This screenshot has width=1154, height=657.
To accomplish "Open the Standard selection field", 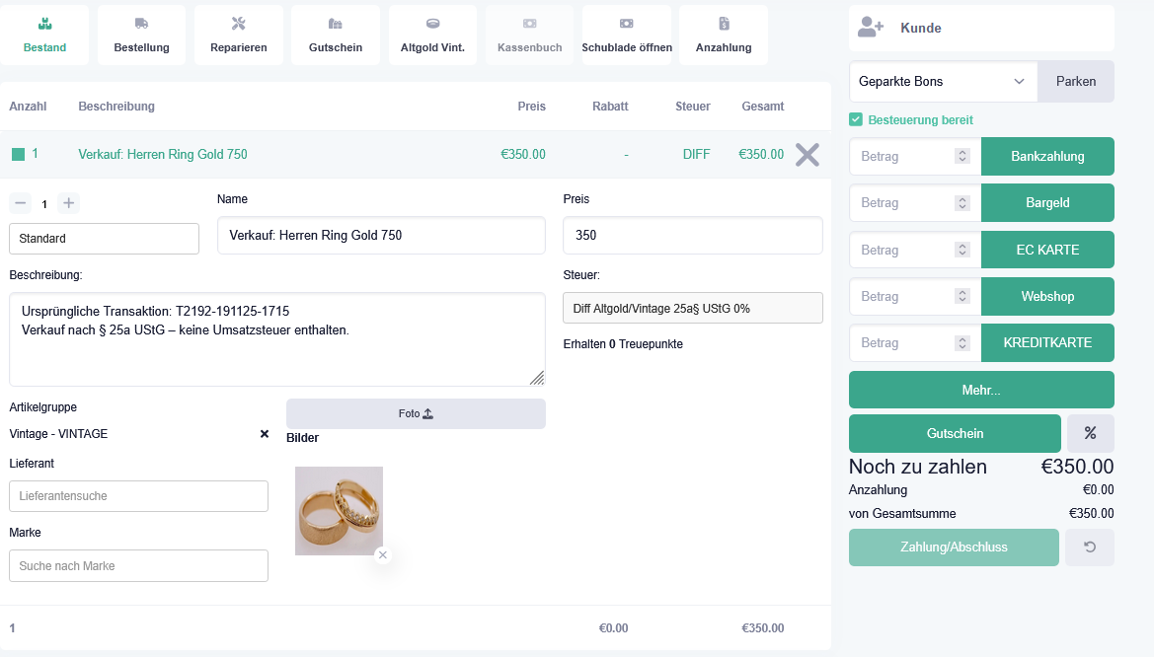I will pos(104,239).
